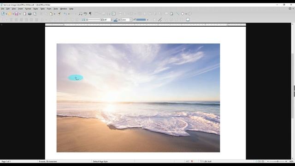This screenshot has width=295, height=166.
Task: Open the Edit menu
Action: tap(8, 9)
